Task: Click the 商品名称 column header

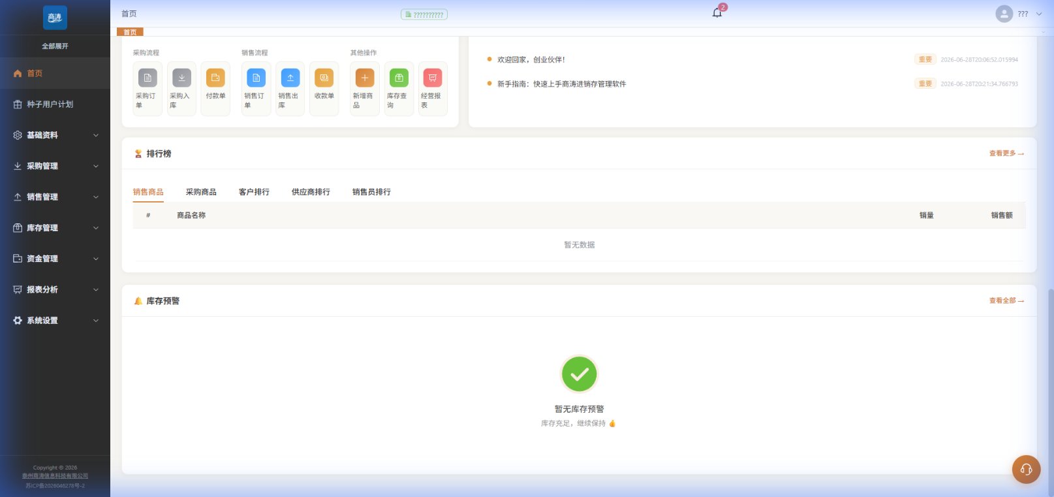Action: (191, 216)
